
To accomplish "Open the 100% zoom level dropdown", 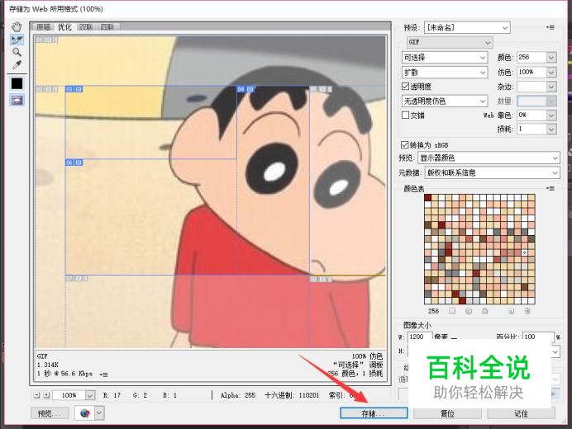I will tap(90, 395).
